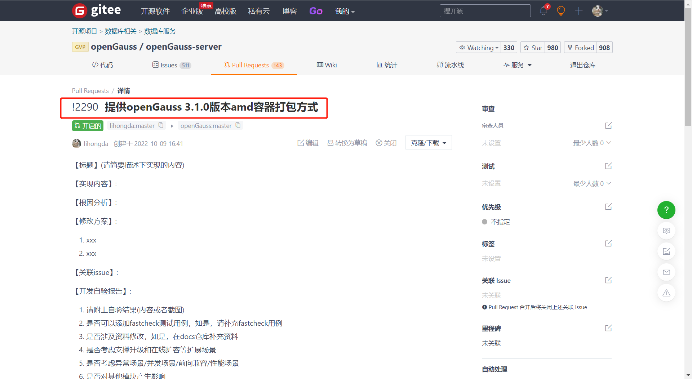Open the 流水线 tab
This screenshot has width=692, height=379.
450,65
